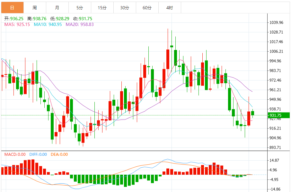
Task: Click the close price 931.75 in header
Action: (85, 19)
